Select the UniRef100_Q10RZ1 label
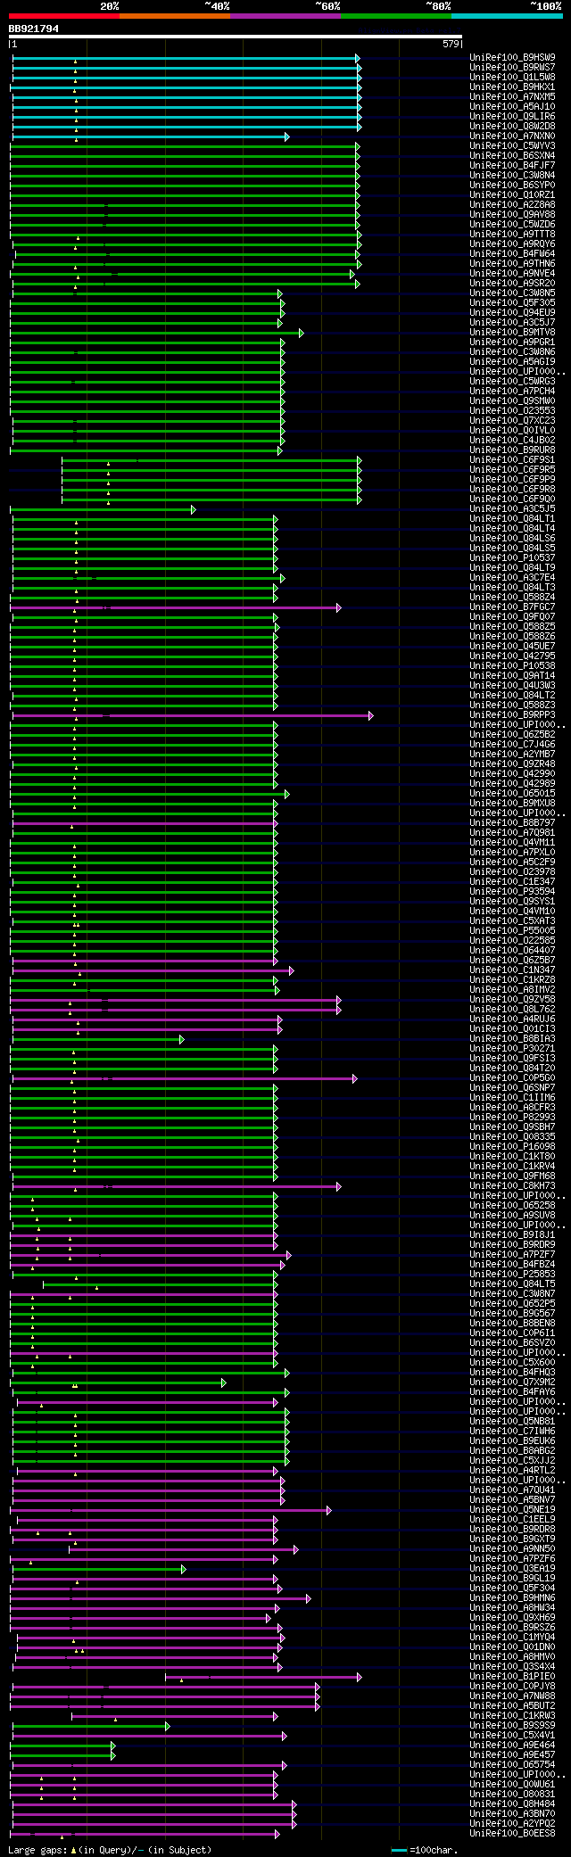Screen dimensions: 571x1857 512,195
